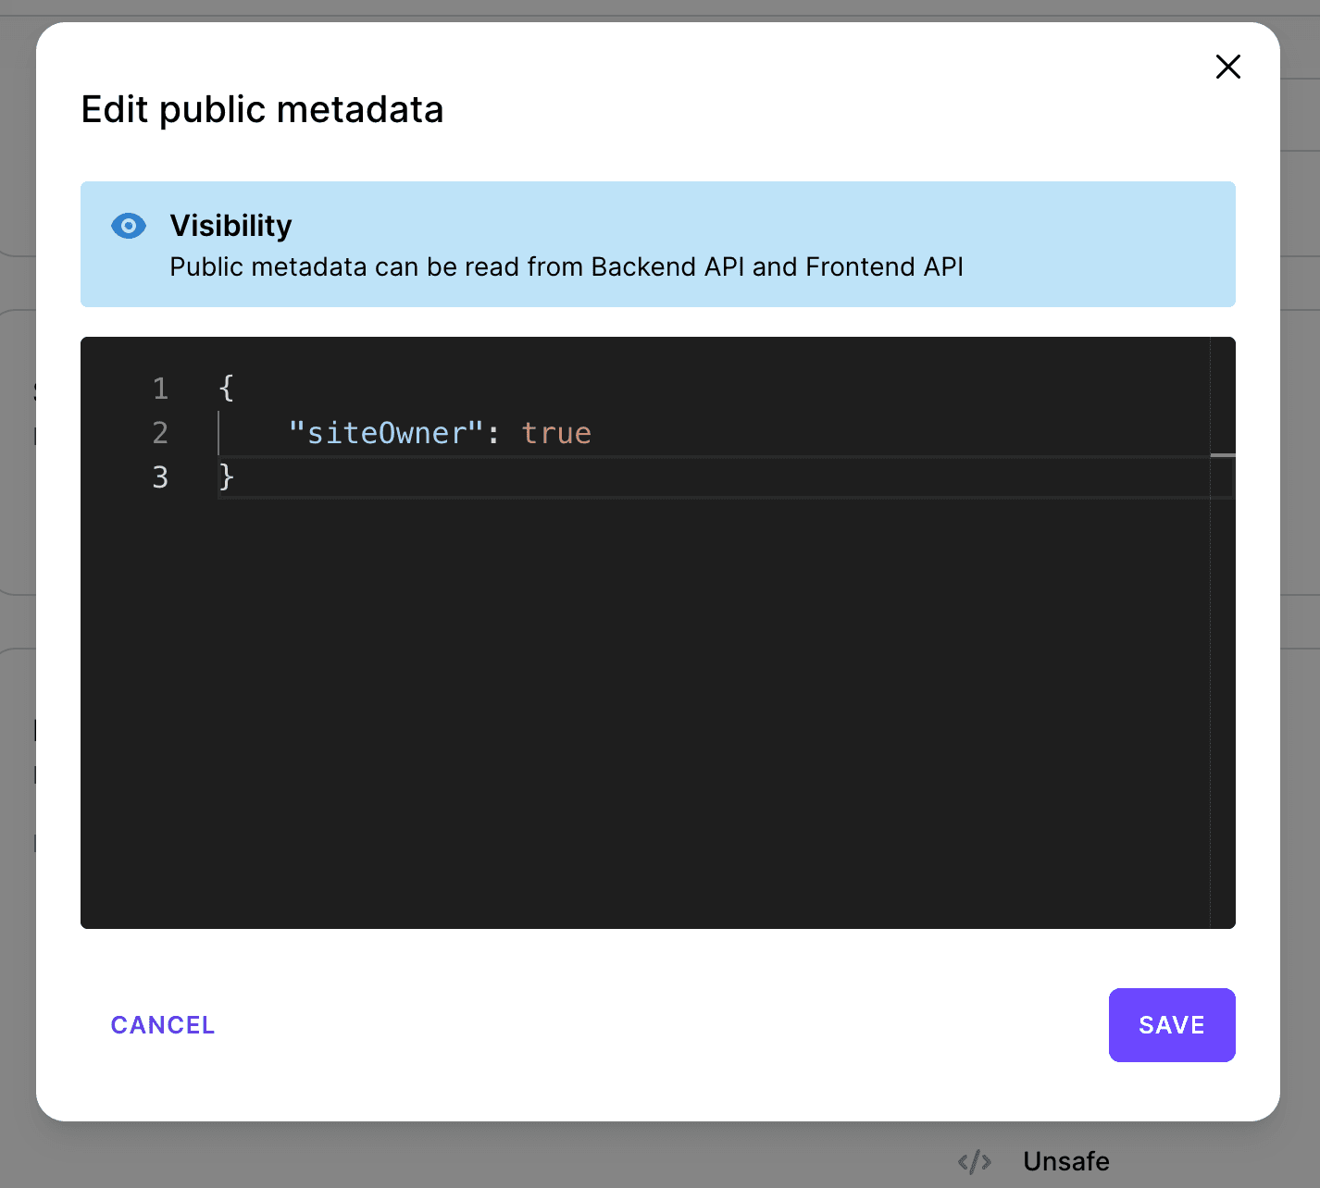
Task: Click the scrollbar position marker in editor
Action: pos(1223,455)
